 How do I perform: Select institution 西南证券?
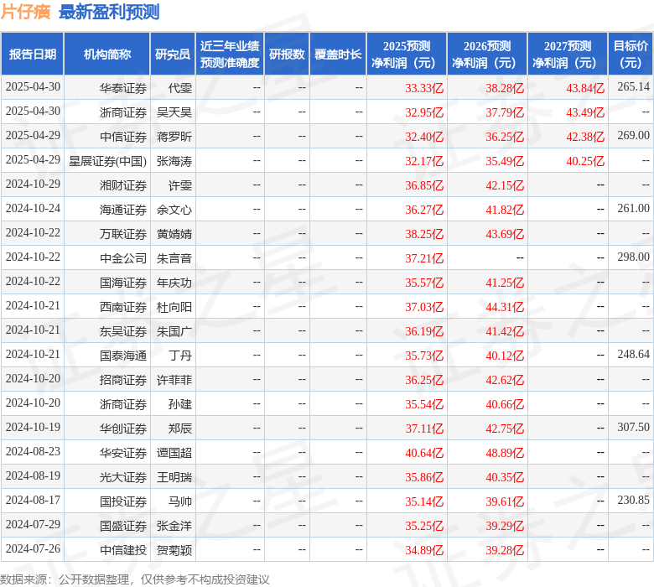pos(123,307)
